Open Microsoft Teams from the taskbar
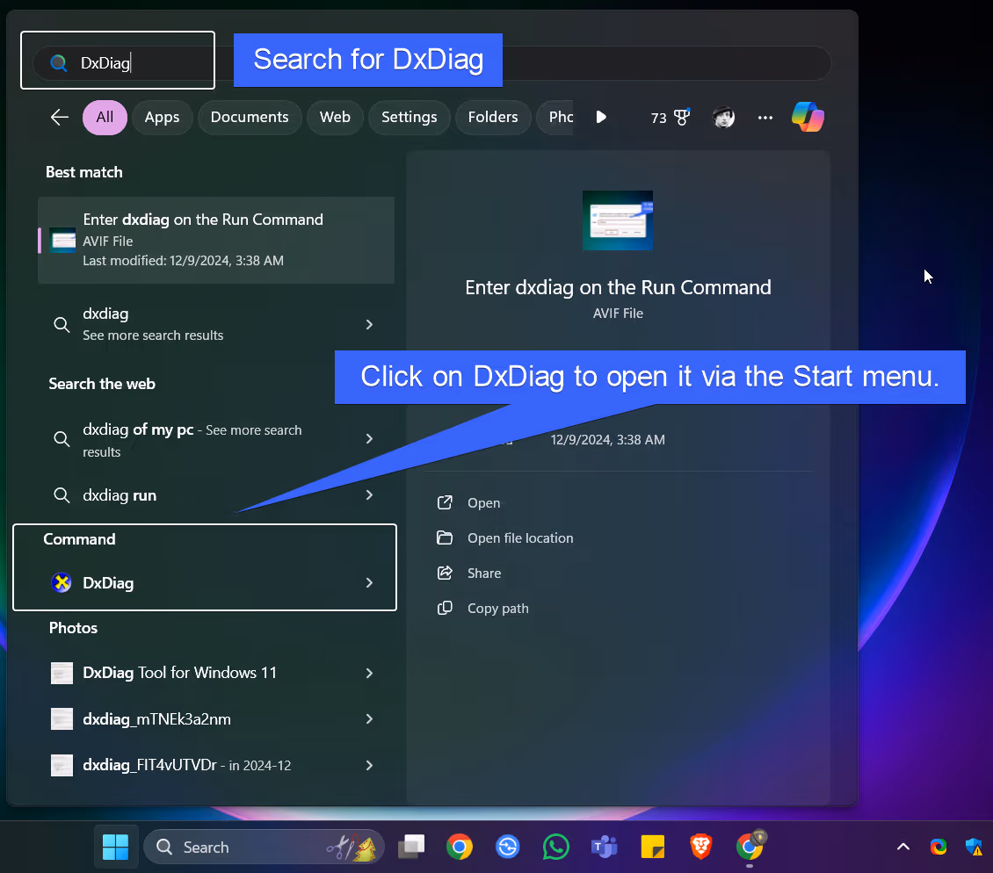 click(604, 847)
